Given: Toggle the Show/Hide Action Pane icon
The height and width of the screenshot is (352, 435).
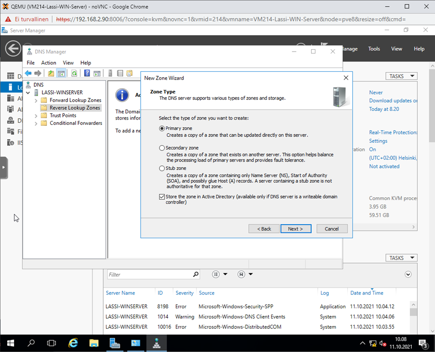Looking at the screenshot, I should 97,73.
